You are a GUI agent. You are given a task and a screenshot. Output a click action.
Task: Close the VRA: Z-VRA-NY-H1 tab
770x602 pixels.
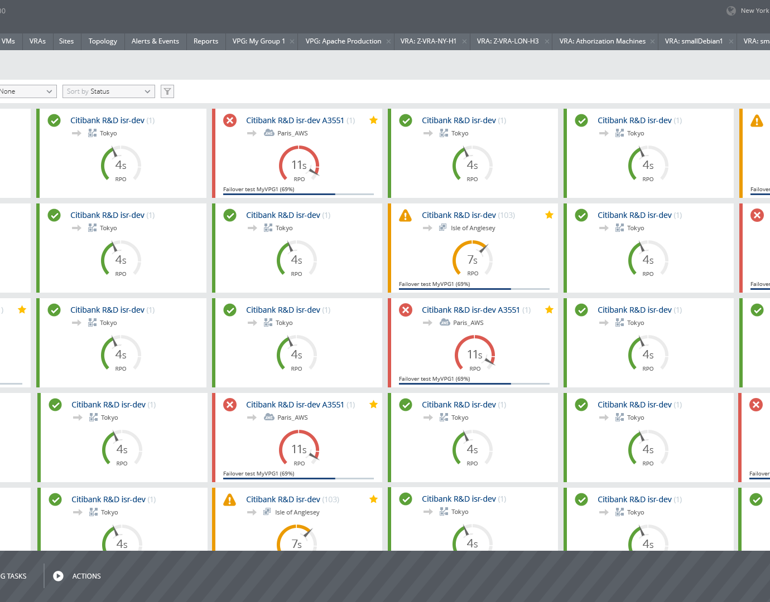464,42
